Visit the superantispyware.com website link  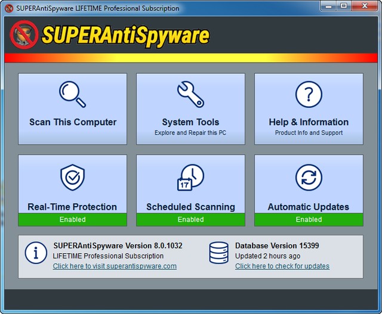(115, 266)
